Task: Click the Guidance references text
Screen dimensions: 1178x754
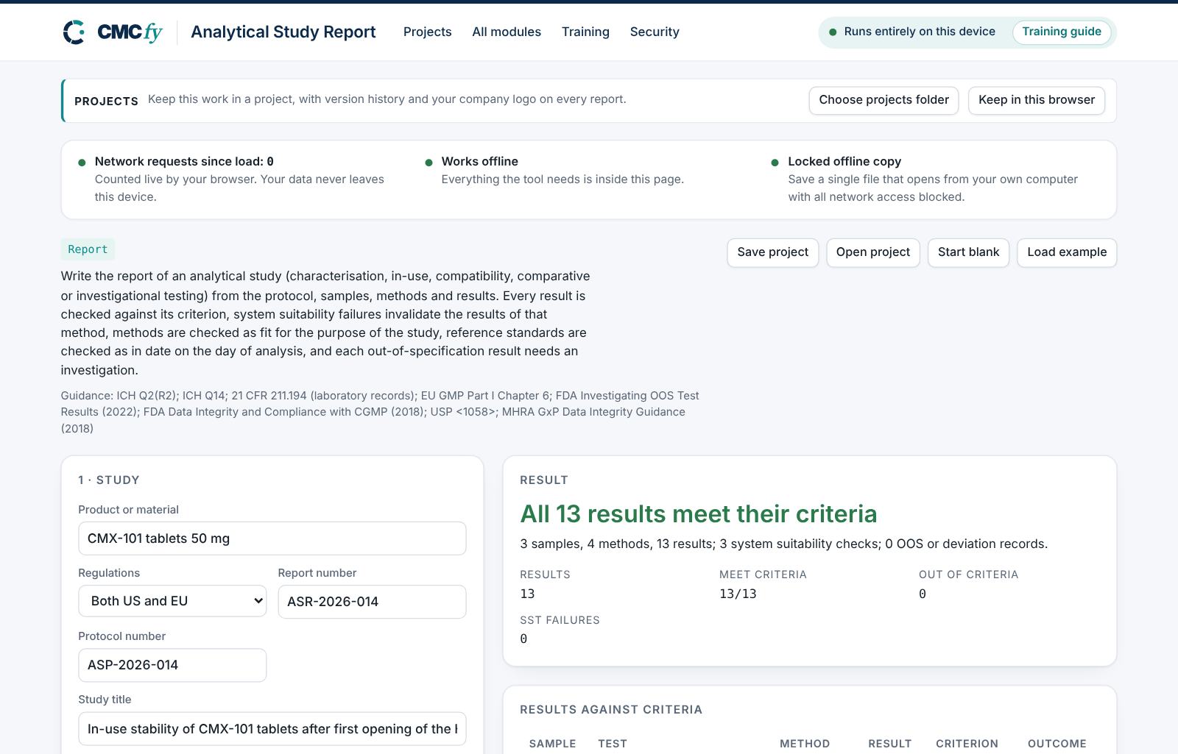Action: [x=380, y=412]
